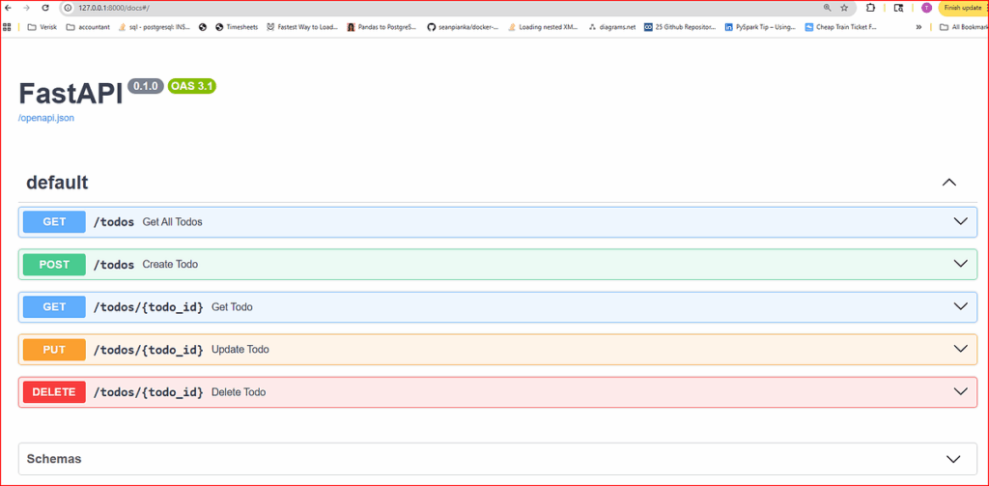989x486 pixels.
Task: Click the Finish update button
Action: pos(963,8)
